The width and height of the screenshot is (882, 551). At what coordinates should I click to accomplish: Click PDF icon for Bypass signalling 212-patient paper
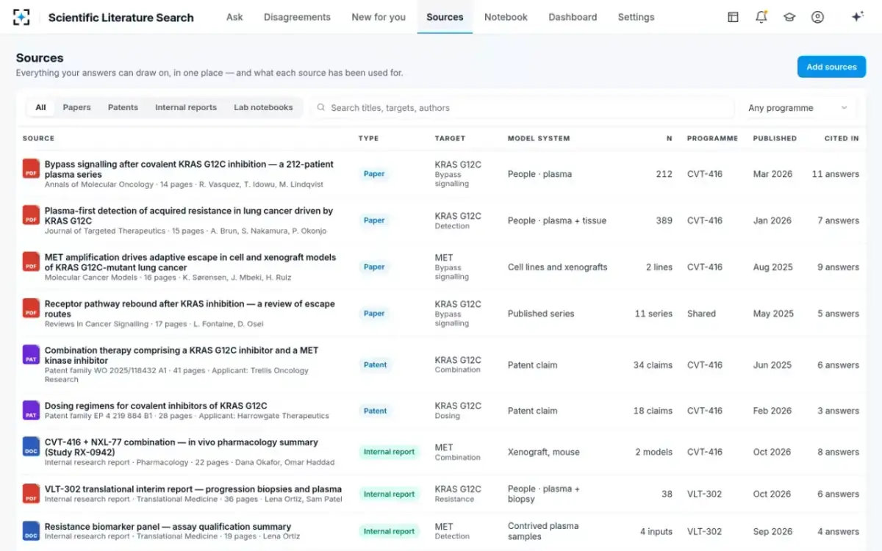coord(31,169)
